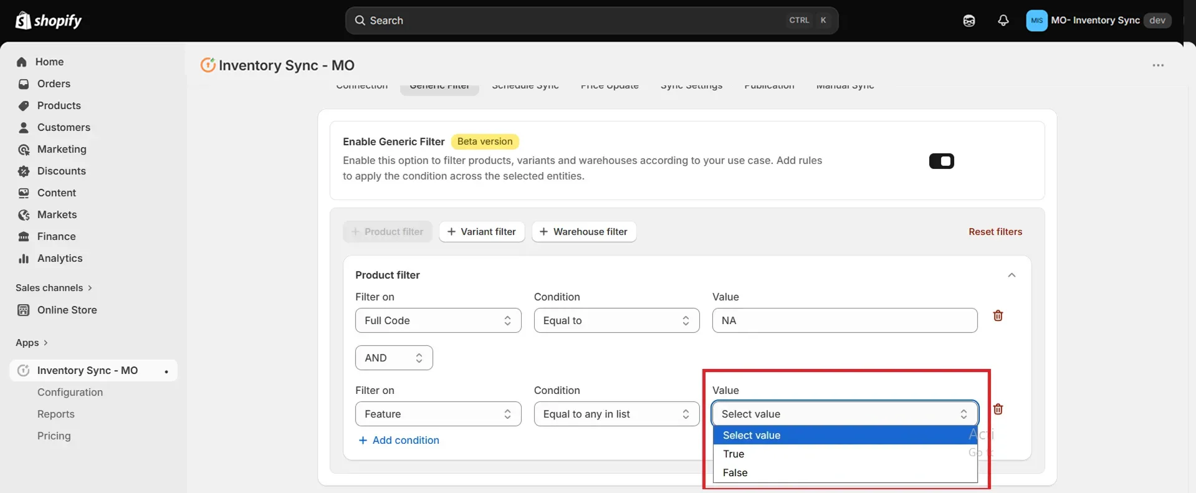Expand the Sales channels section
Viewport: 1196px width, 493px height.
[54, 288]
